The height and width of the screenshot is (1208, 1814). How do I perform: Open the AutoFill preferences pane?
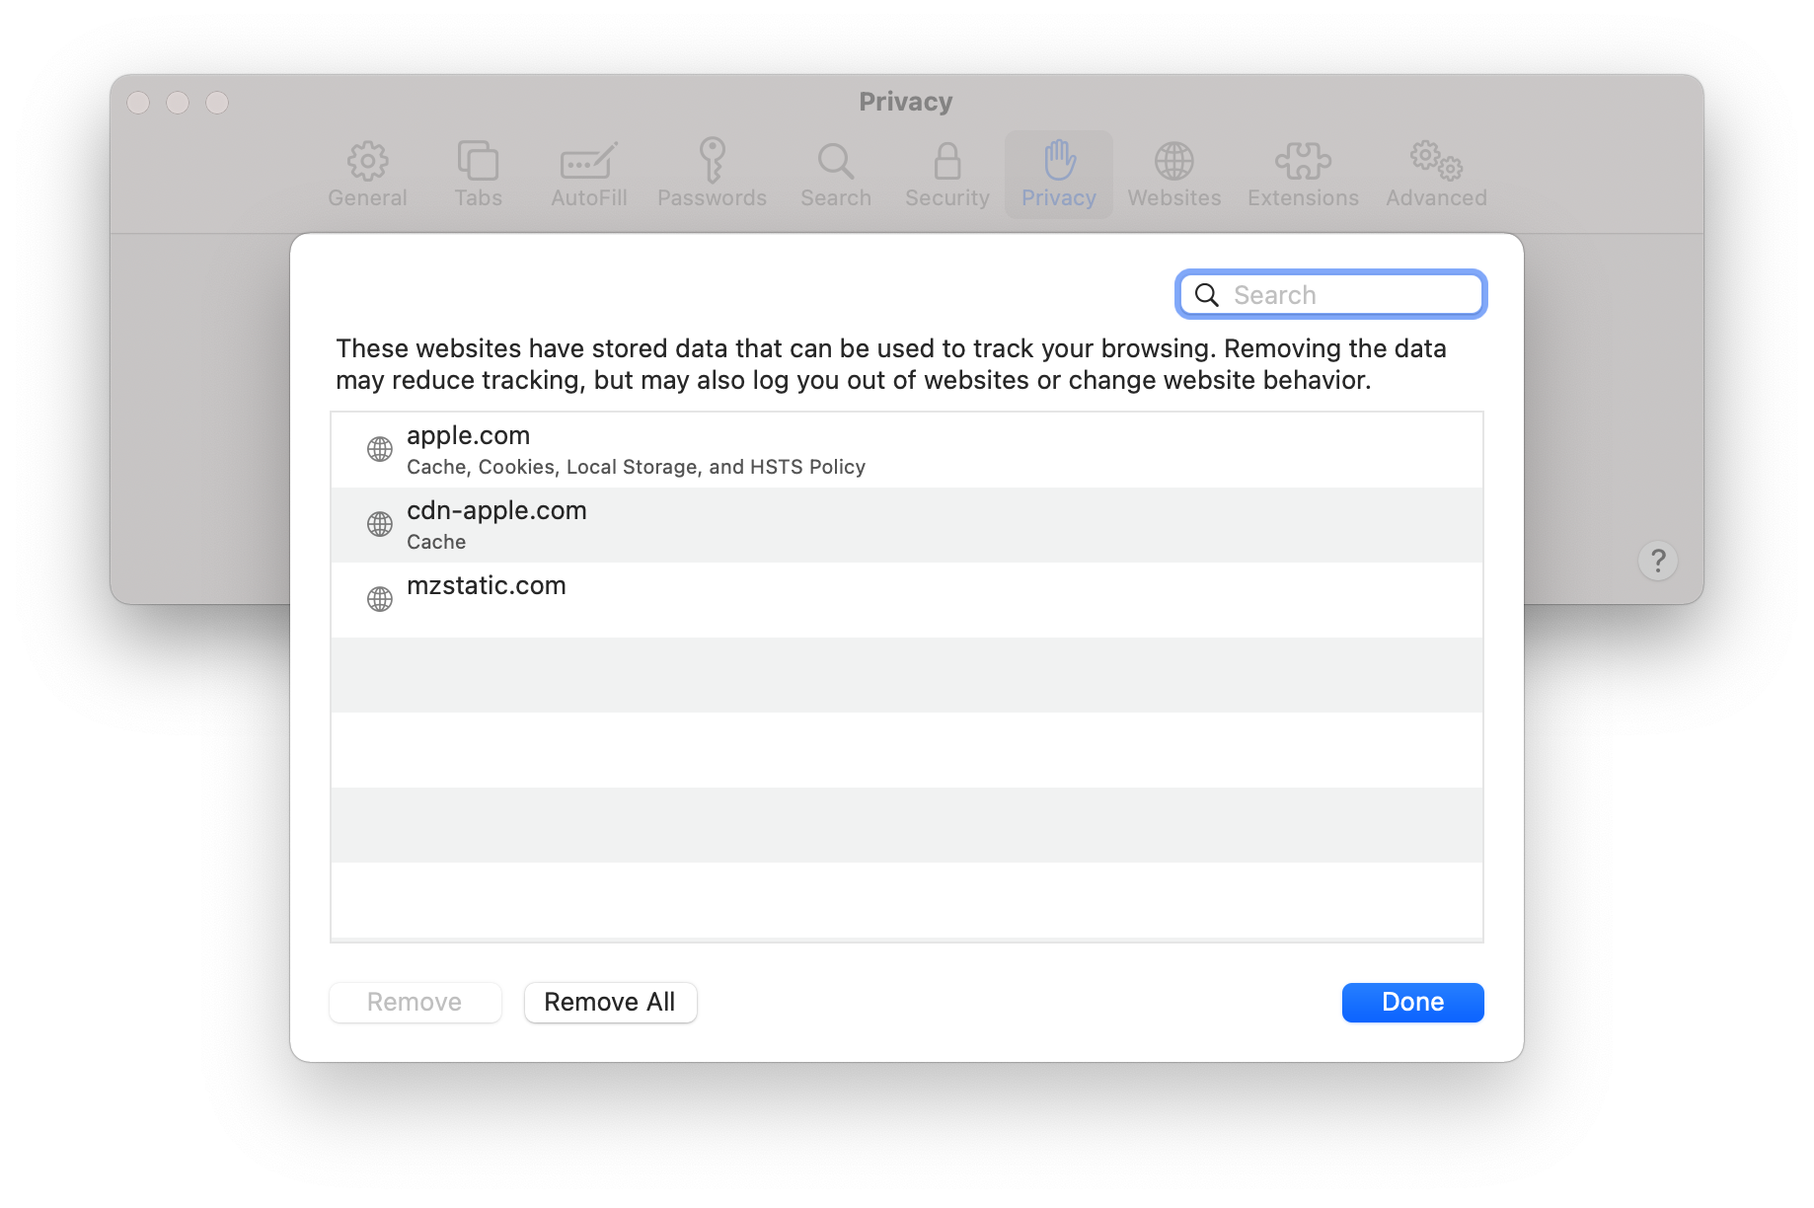click(589, 174)
